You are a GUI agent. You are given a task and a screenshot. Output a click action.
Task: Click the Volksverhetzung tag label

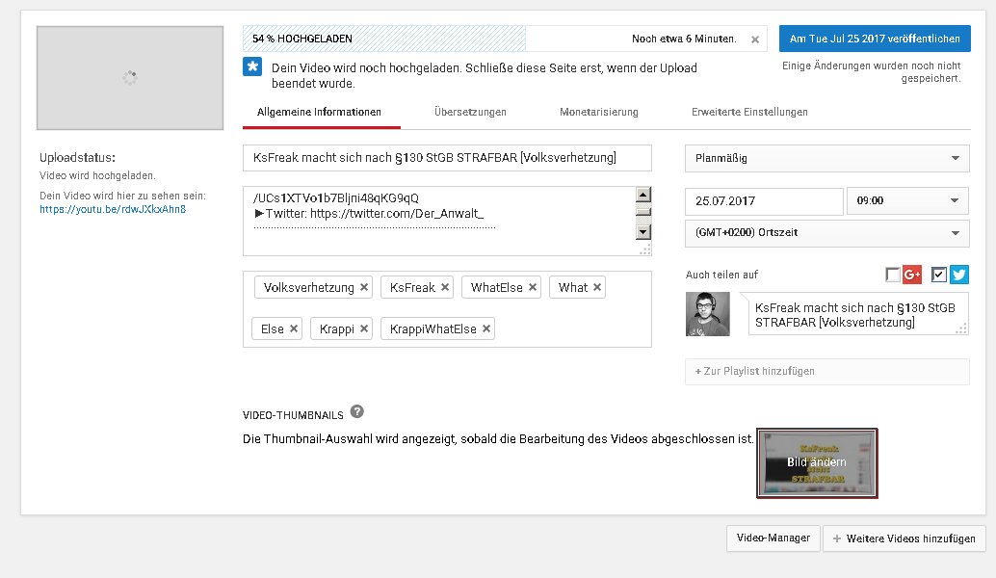point(308,288)
